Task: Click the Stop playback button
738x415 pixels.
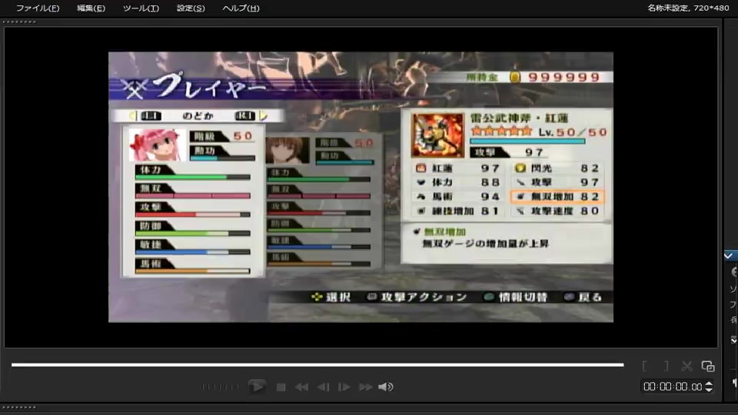Action: coord(281,387)
